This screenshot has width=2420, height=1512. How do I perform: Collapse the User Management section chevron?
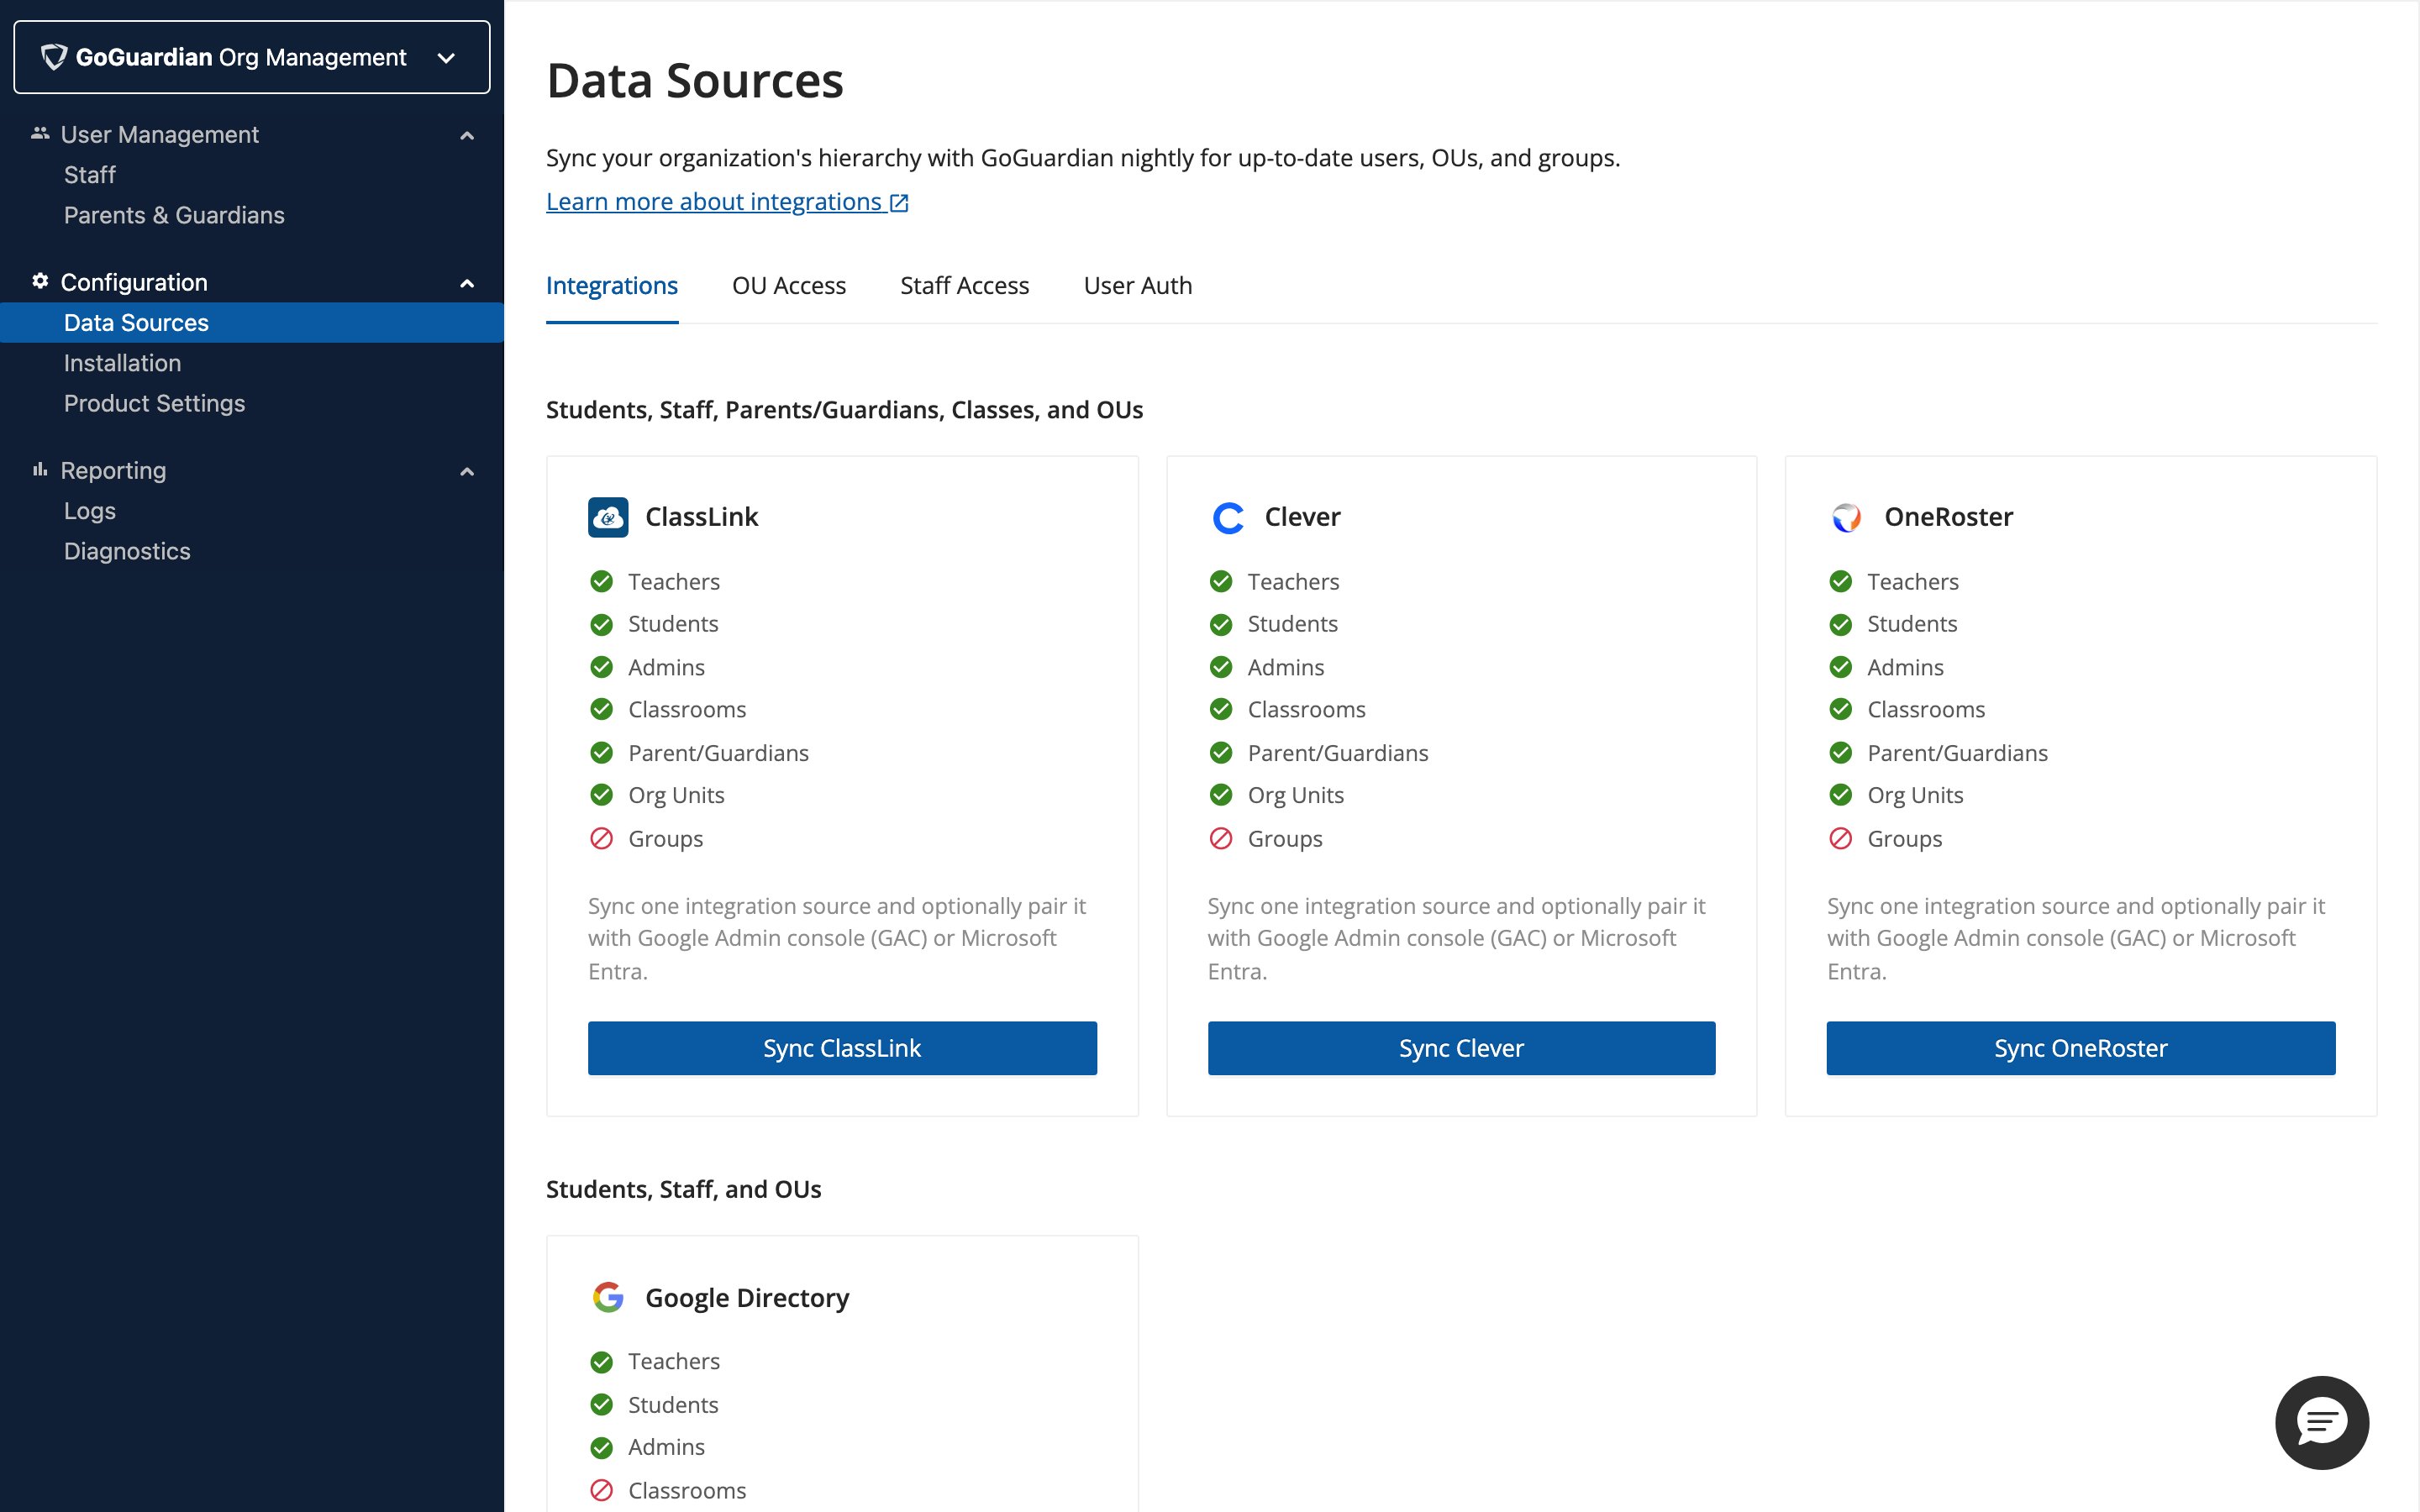pos(466,135)
